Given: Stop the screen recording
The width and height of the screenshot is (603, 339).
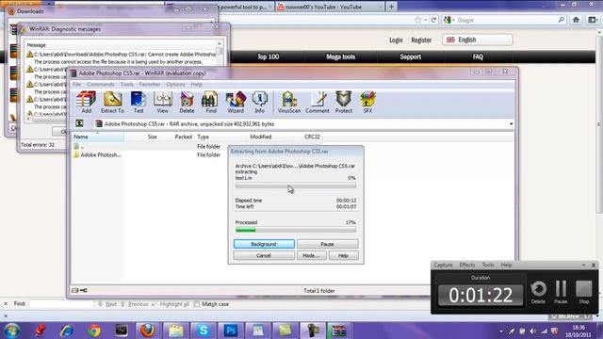Looking at the screenshot, I should tap(584, 292).
